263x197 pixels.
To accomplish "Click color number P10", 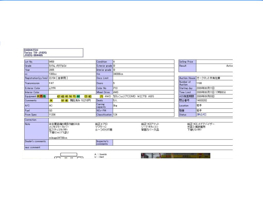I will coord(115,88).
